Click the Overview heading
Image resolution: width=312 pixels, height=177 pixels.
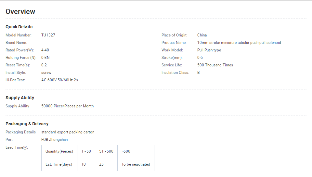click(x=20, y=12)
